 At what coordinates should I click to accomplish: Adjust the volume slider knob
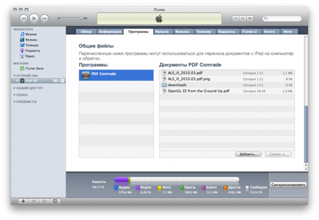[81, 18]
